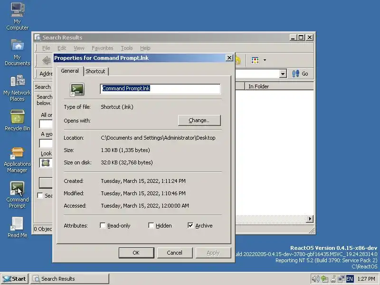The image size is (380, 285).
Task: Open the File menu
Action: (x=46, y=48)
